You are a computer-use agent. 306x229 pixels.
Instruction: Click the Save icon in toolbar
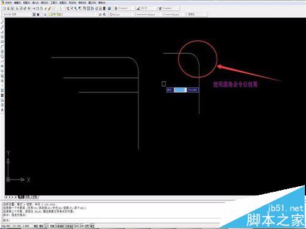12,9
